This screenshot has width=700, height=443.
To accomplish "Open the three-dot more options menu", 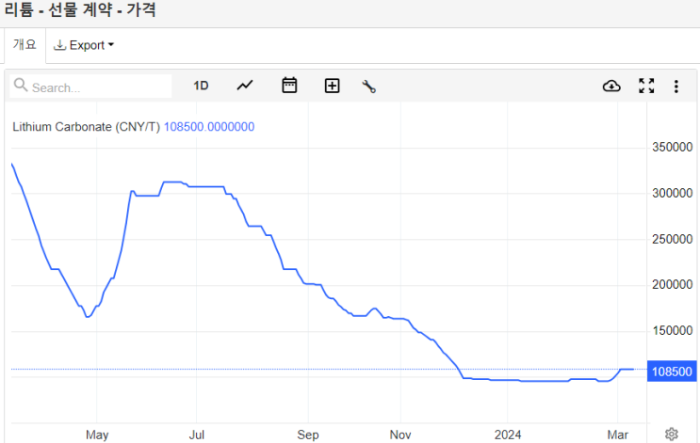I will point(676,86).
